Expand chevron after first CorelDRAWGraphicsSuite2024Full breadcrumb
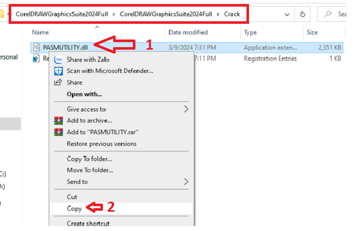 [x=114, y=14]
